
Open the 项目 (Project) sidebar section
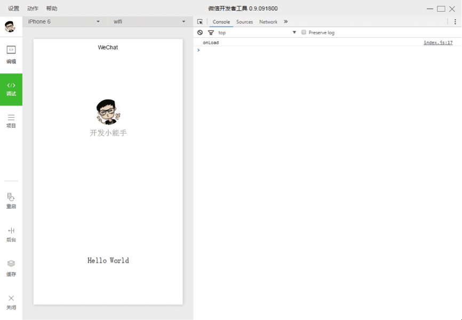pos(11,120)
